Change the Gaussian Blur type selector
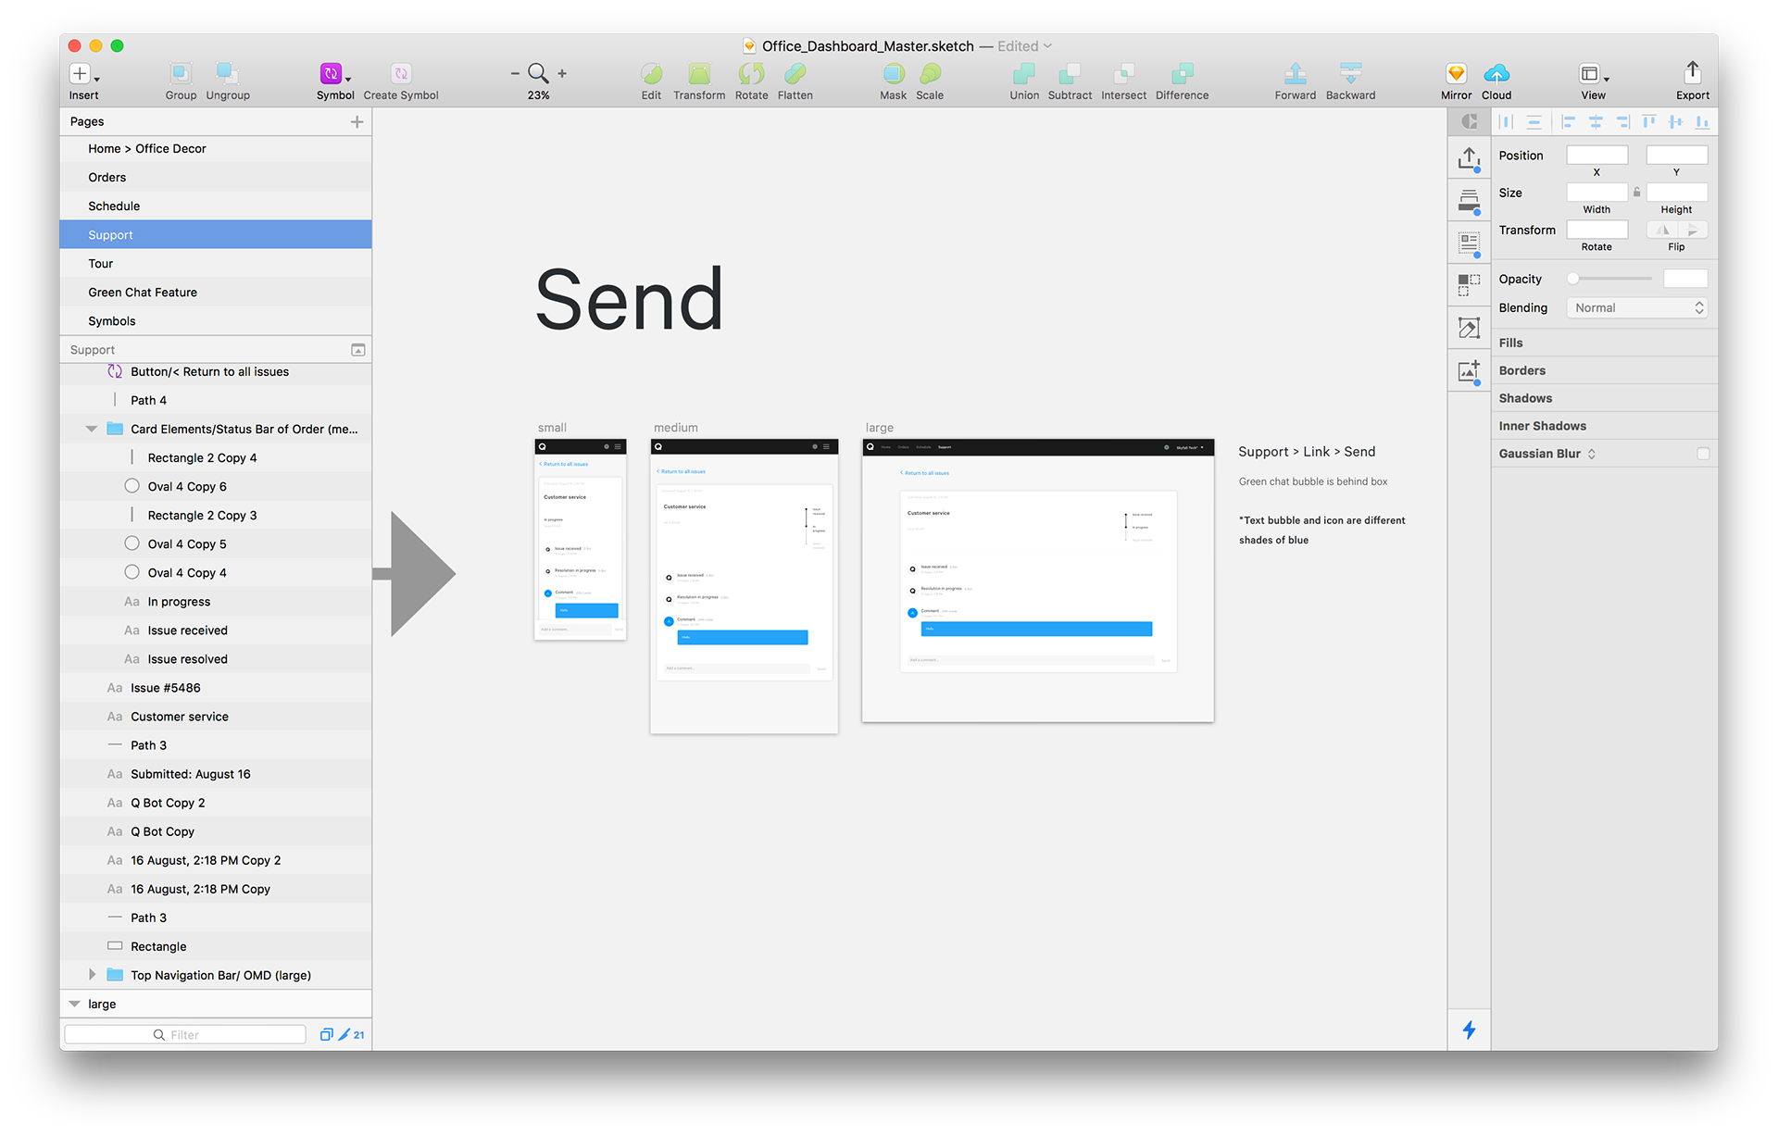1778x1136 pixels. (1591, 454)
